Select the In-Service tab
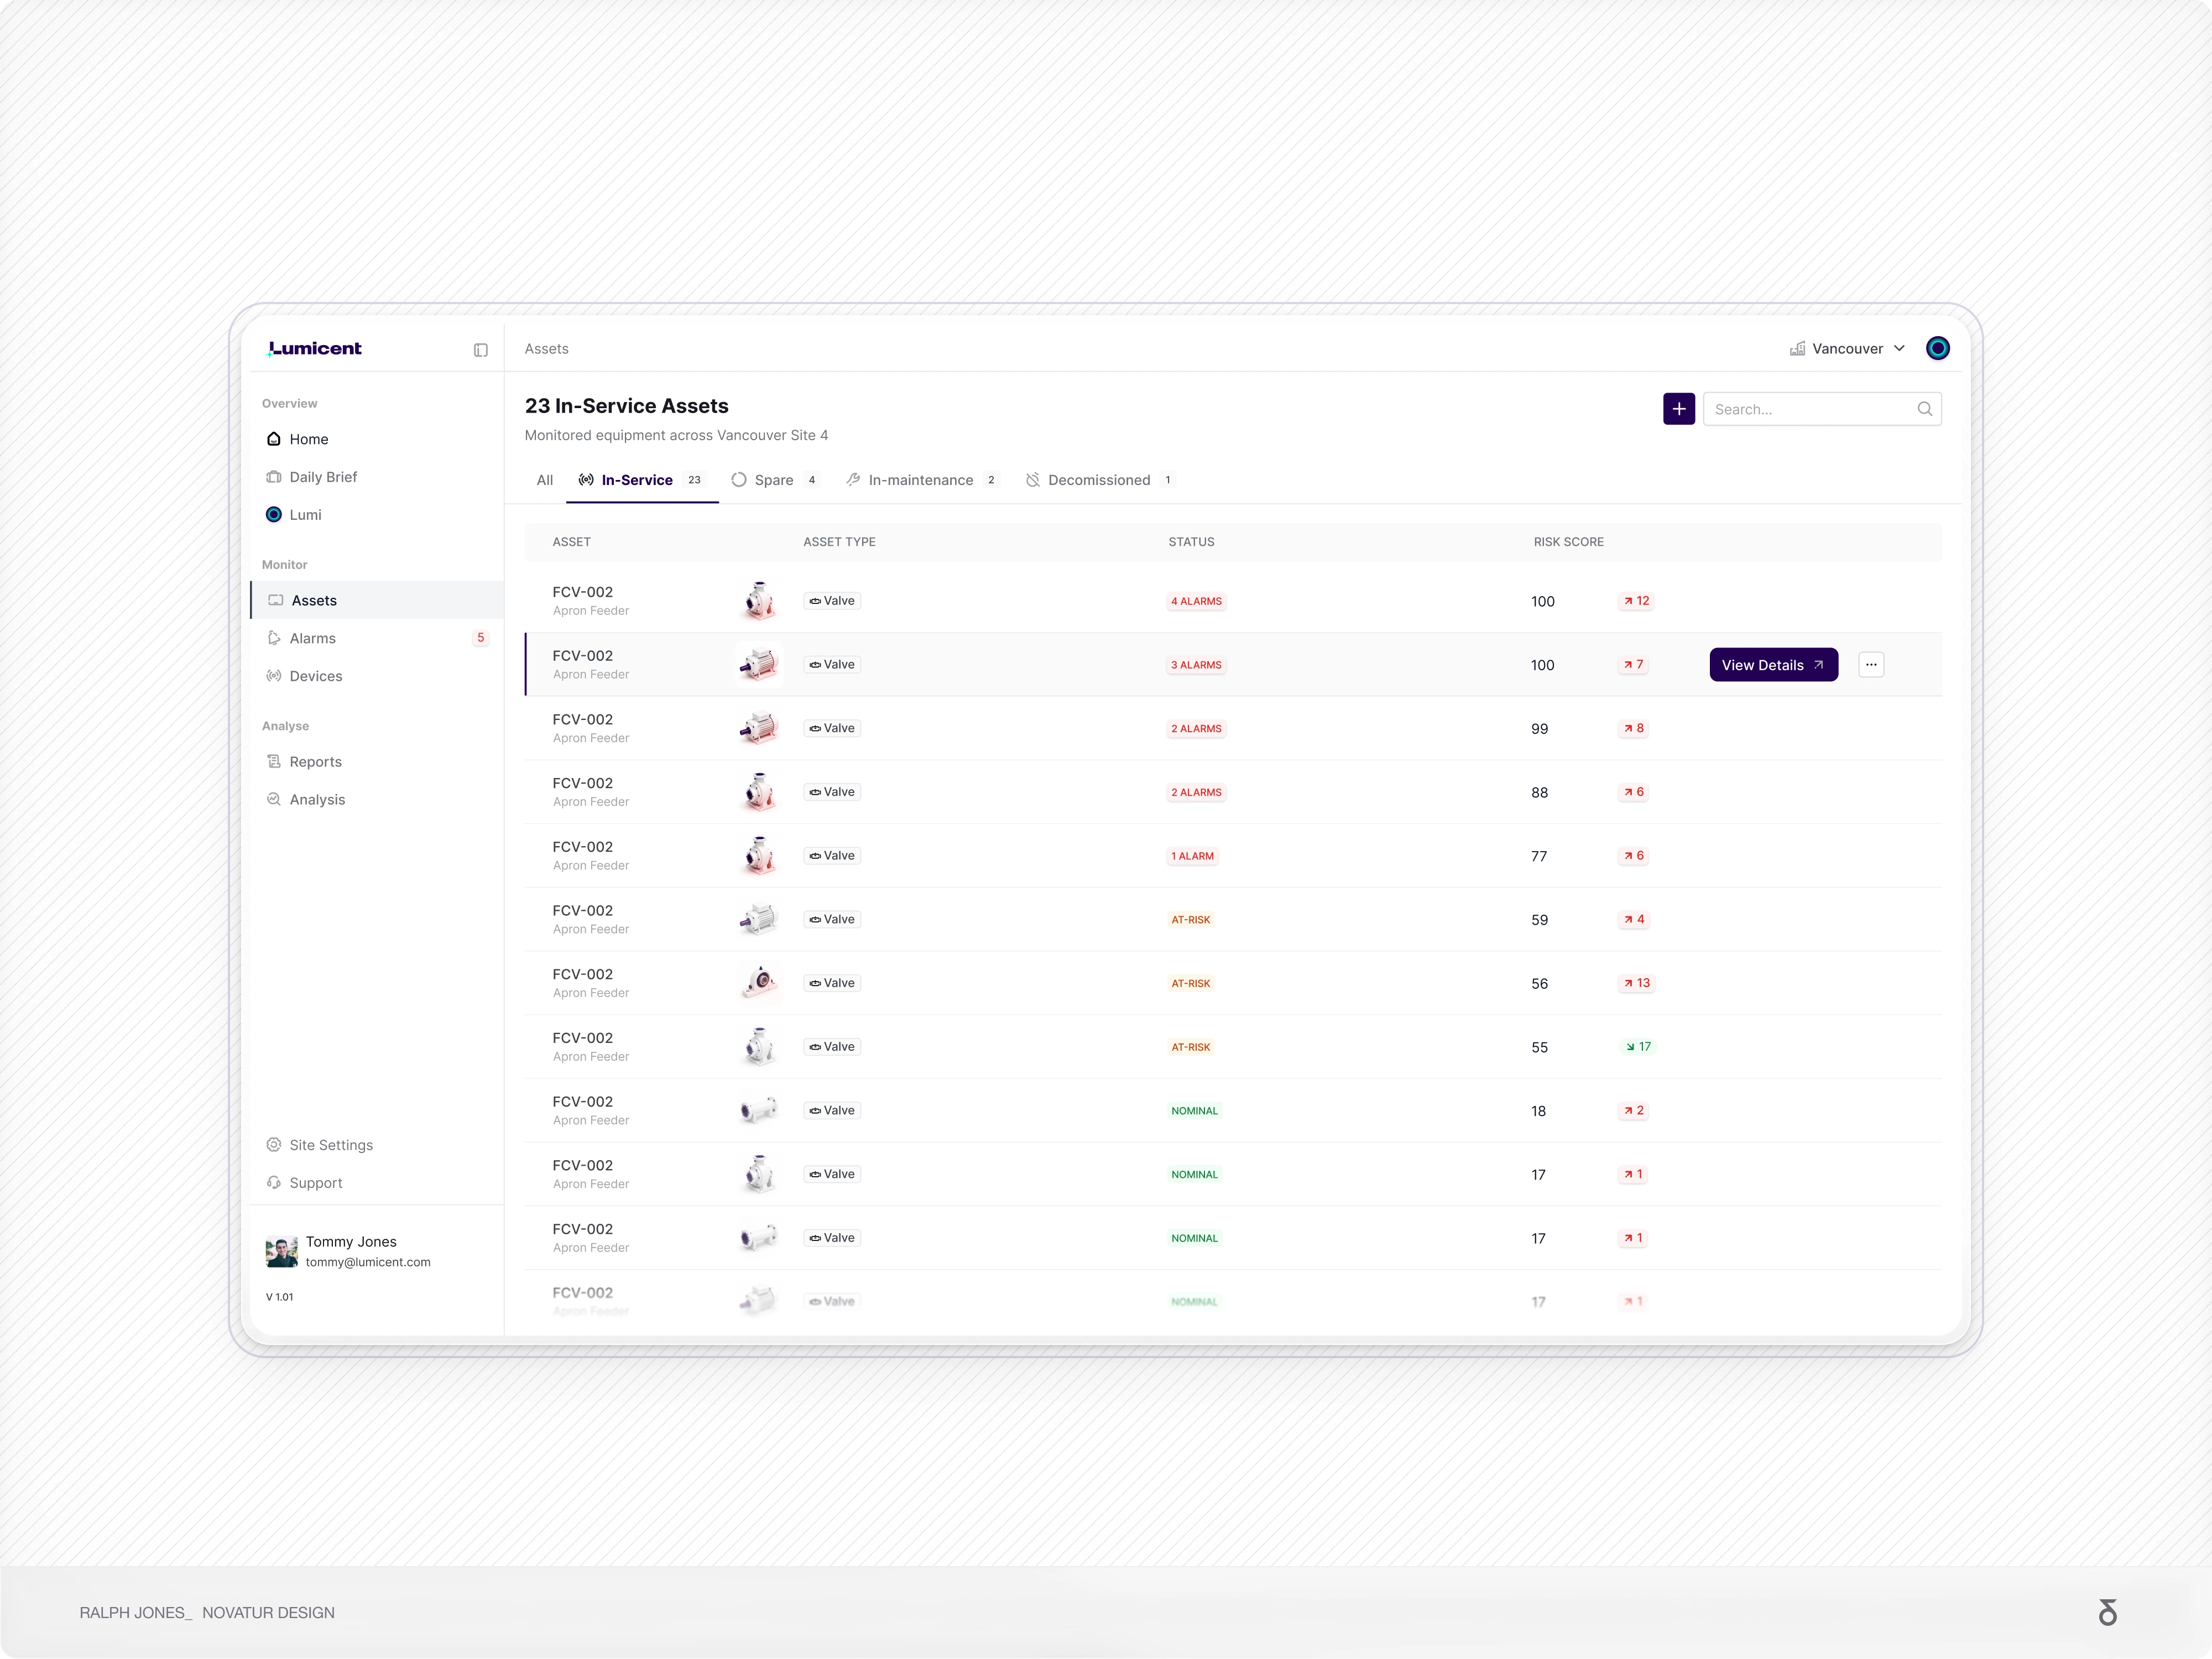 (642, 480)
